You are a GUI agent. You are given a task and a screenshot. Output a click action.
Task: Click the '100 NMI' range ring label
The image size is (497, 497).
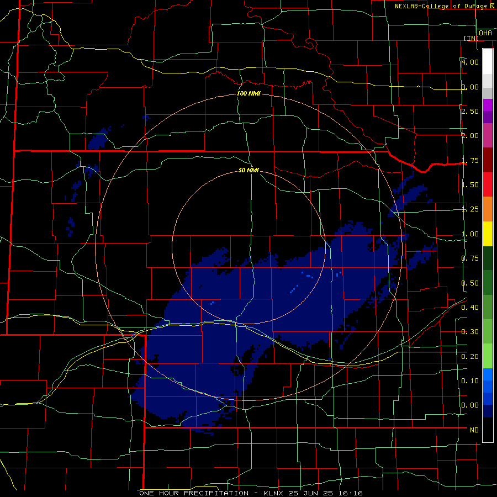[249, 93]
